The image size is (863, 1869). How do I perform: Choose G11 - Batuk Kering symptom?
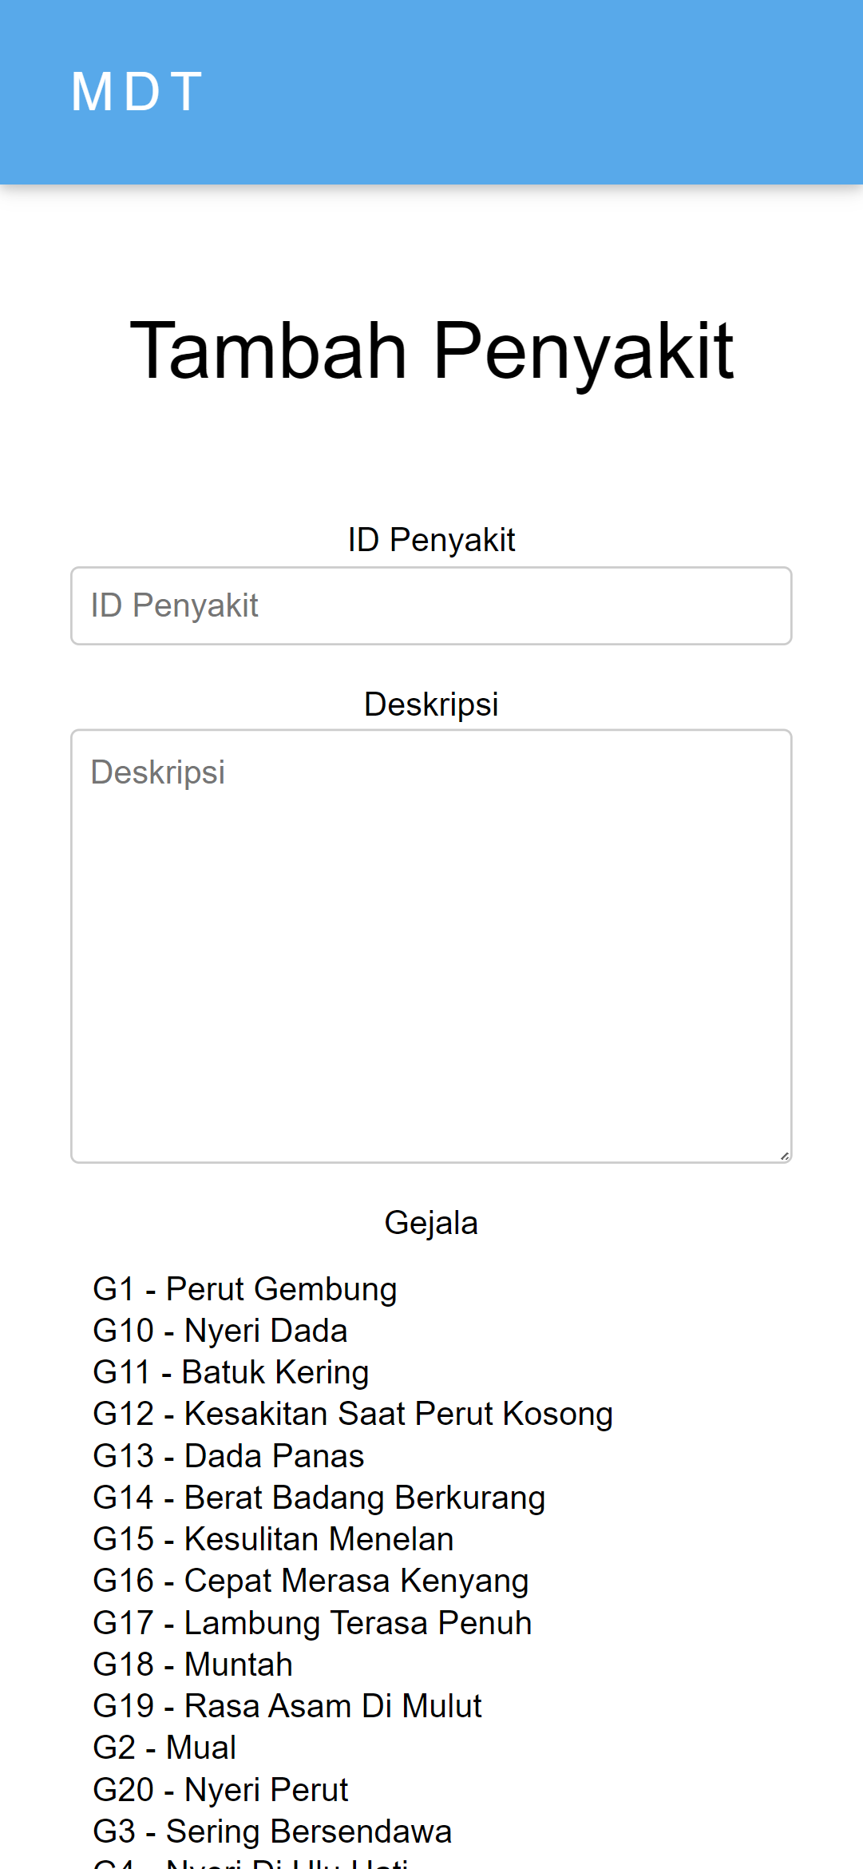[231, 1372]
